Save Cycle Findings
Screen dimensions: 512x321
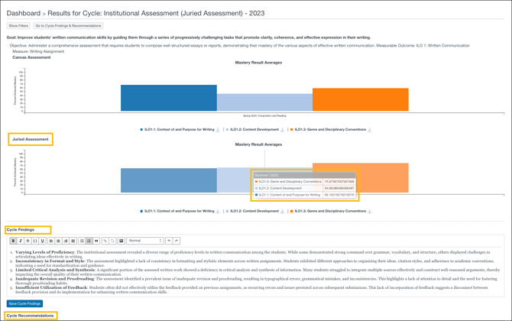[24, 303]
